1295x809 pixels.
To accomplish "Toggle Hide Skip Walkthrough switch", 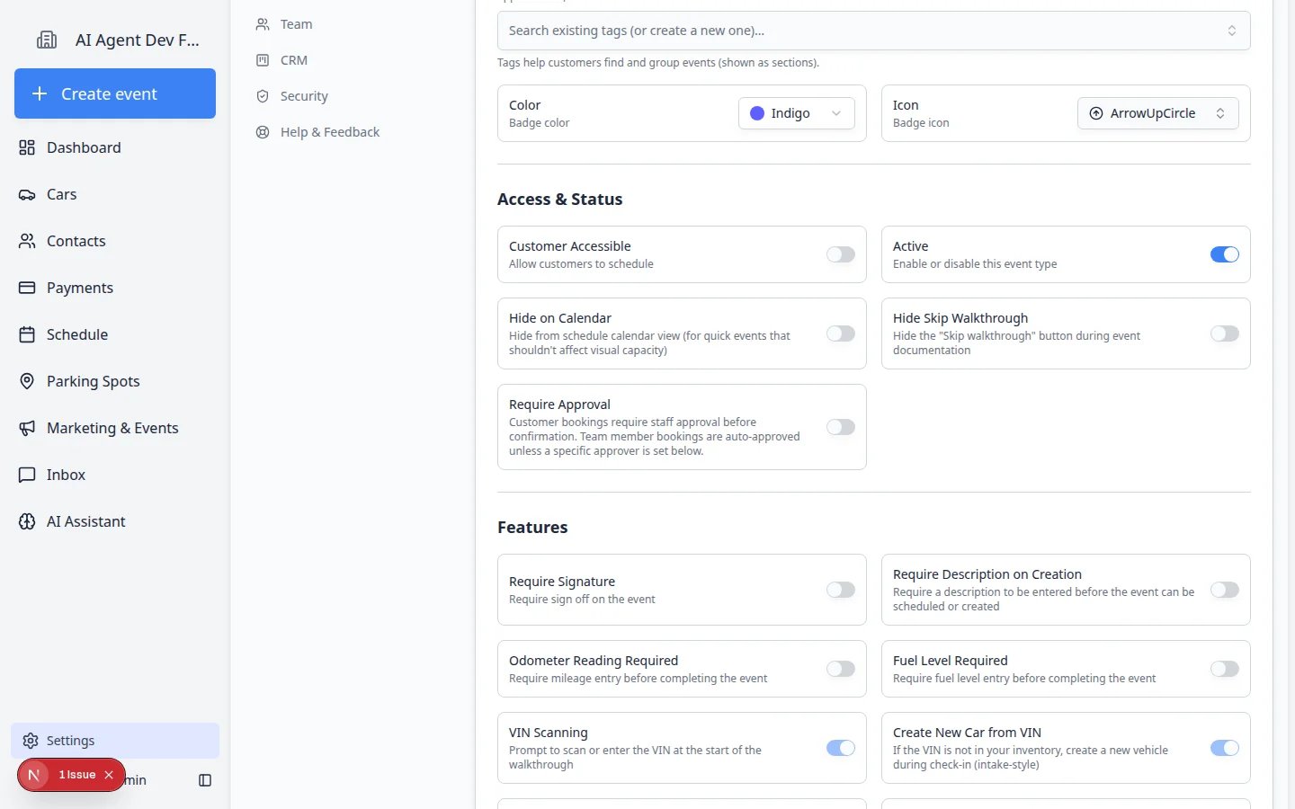I will [x=1225, y=333].
